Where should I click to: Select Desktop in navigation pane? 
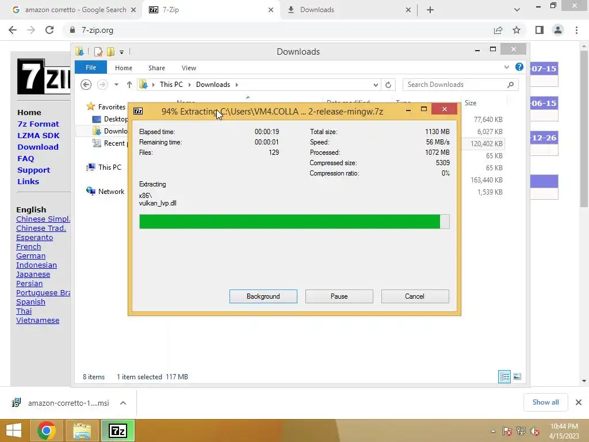110,119
